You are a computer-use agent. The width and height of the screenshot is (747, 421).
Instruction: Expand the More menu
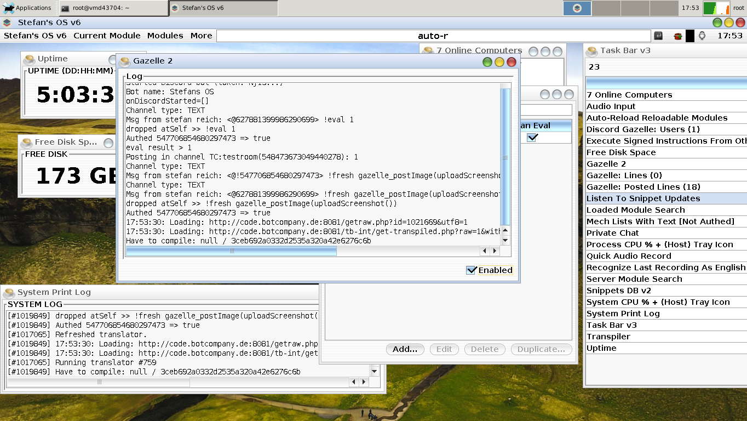201,36
